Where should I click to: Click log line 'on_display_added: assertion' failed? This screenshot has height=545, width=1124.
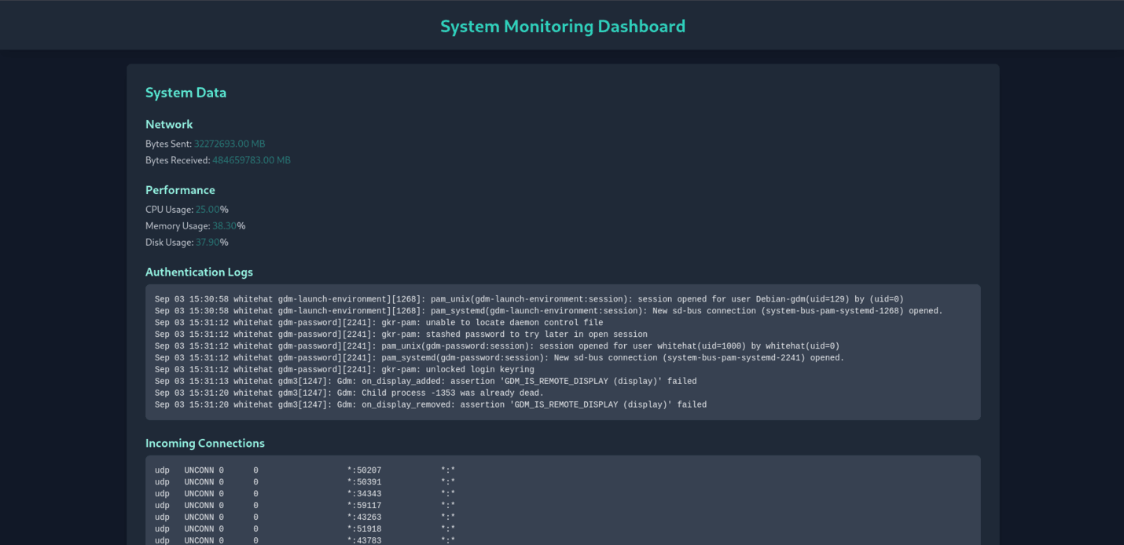[x=425, y=382]
